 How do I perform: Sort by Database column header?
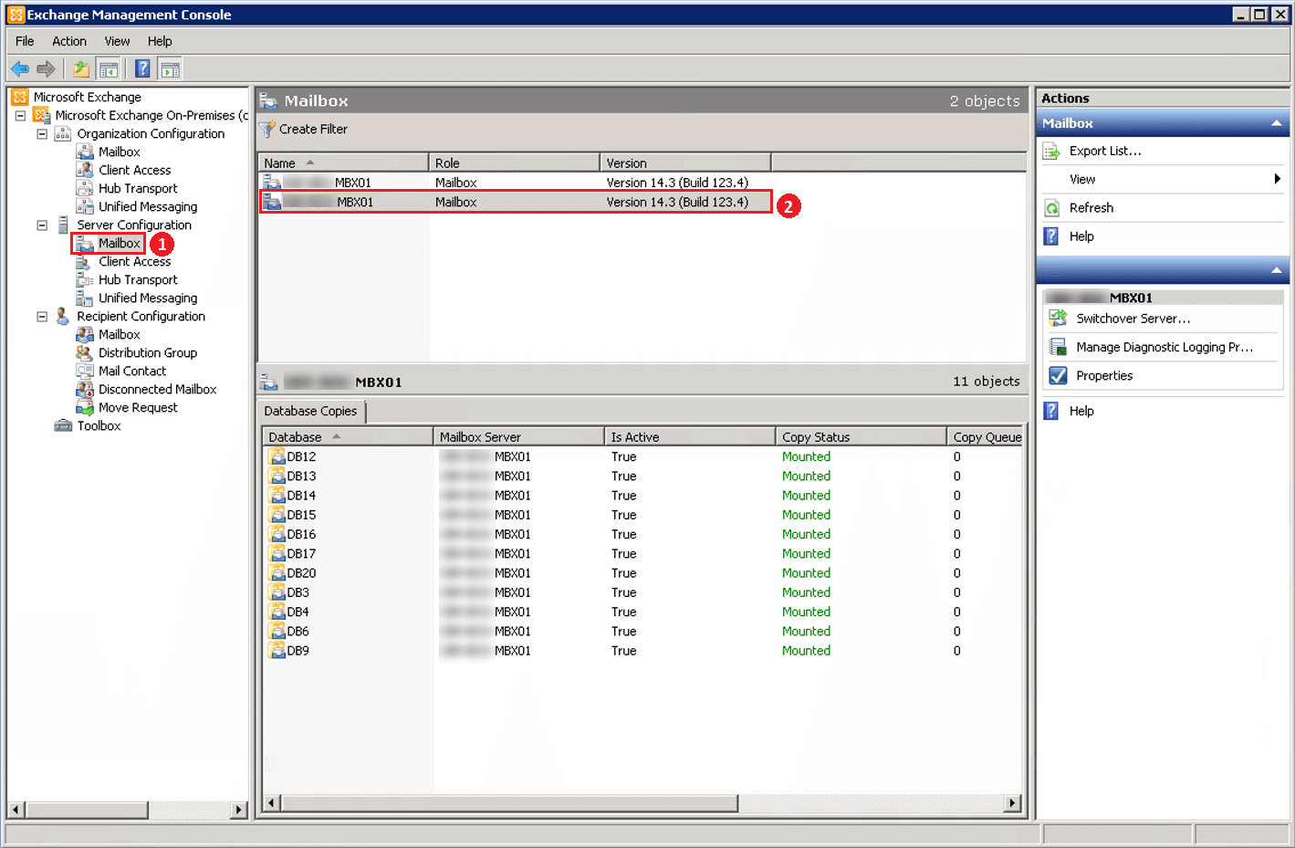point(348,436)
